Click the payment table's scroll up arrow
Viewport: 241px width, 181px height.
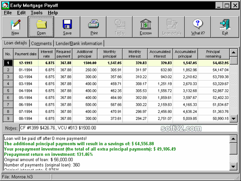pyautogui.click(x=233, y=52)
